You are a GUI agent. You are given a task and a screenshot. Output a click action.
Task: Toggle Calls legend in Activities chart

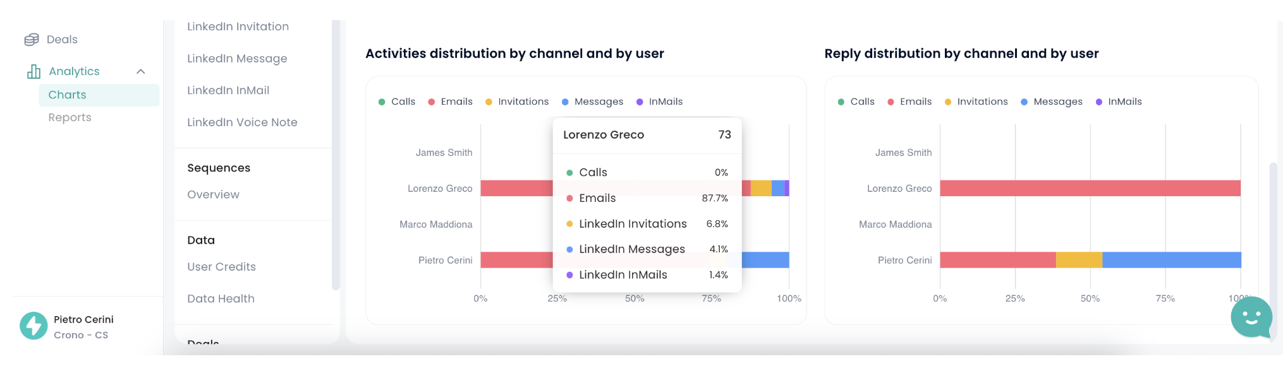click(x=397, y=102)
